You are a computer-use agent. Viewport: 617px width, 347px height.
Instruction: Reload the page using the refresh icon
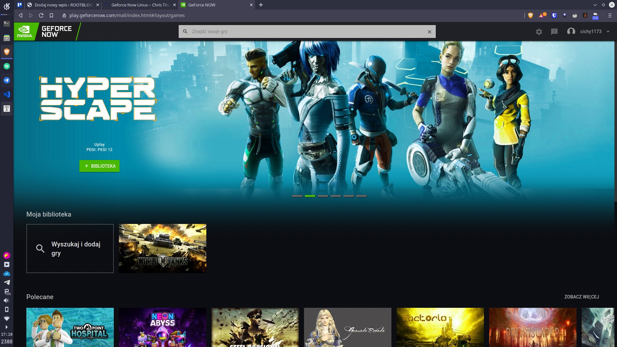[41, 15]
